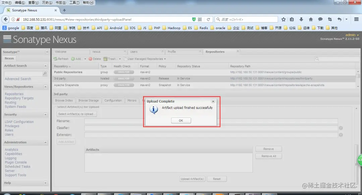The height and width of the screenshot is (195, 362).
Task: Open Repository Targets in sidebar
Action: pos(19,98)
